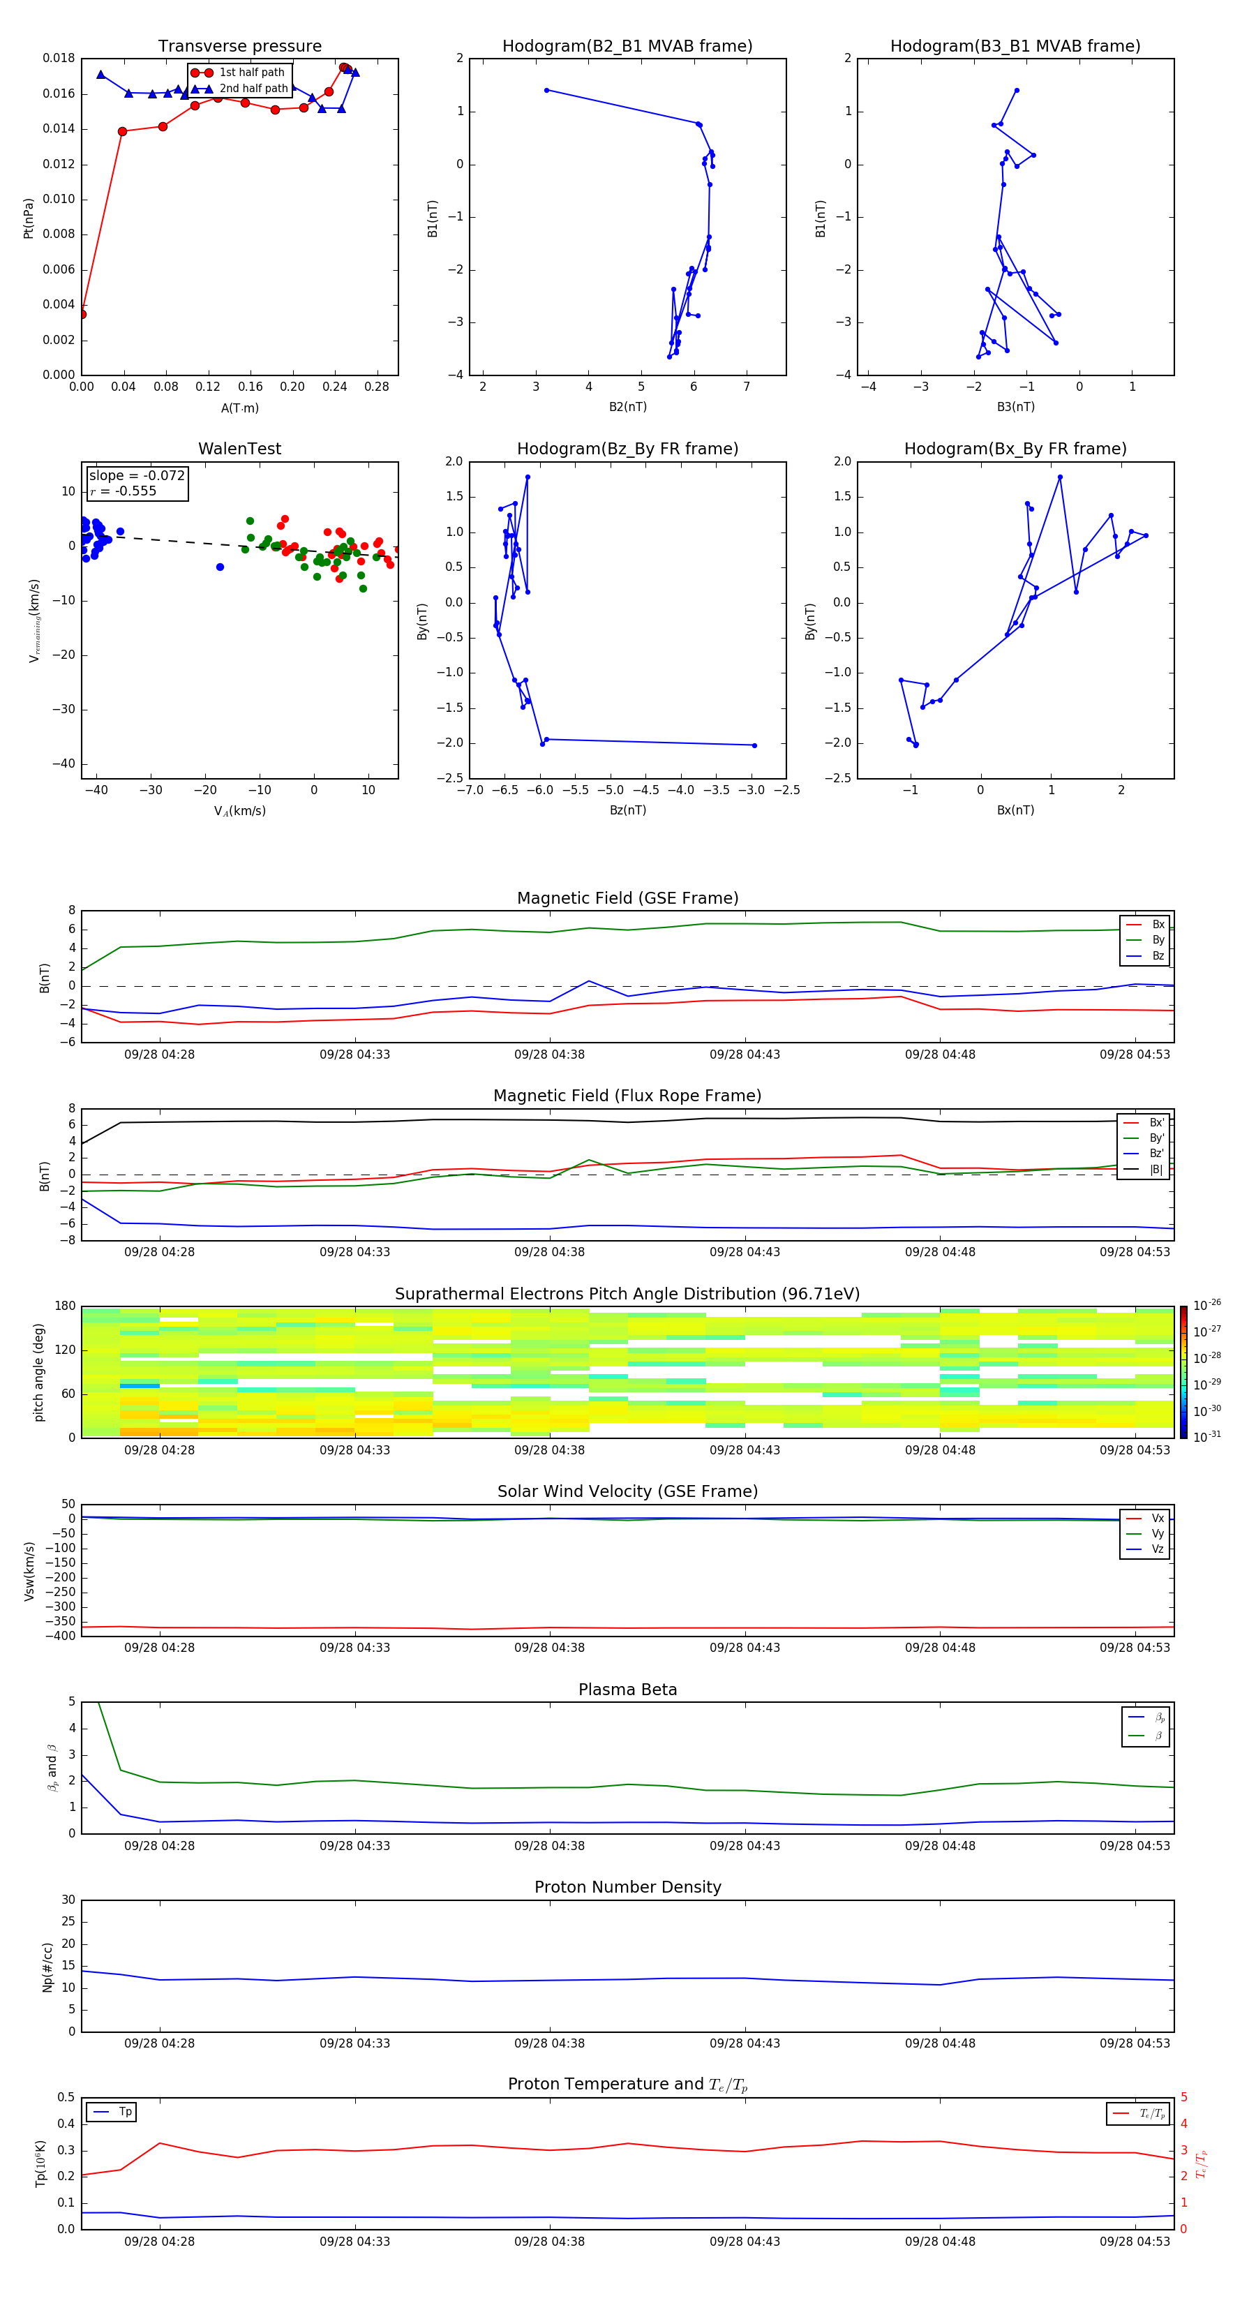This screenshot has height=2303, width=1256.
Task: Click the "pitch angle (deg)" axis label
Action: pos(38,1372)
